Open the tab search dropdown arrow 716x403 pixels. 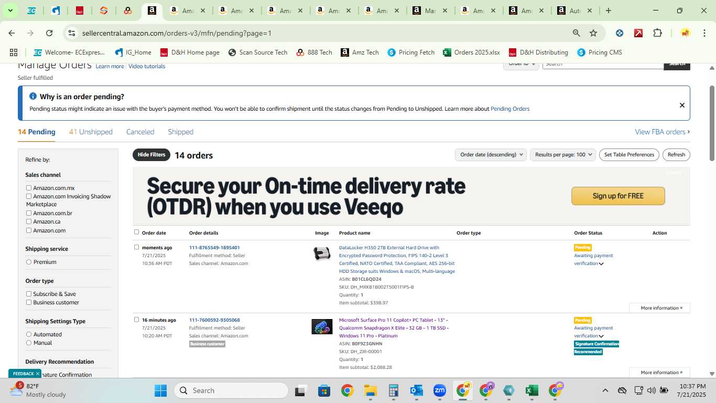10,10
